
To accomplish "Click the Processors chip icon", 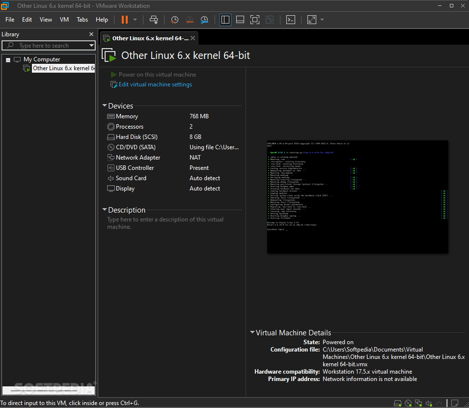I will [x=111, y=127].
